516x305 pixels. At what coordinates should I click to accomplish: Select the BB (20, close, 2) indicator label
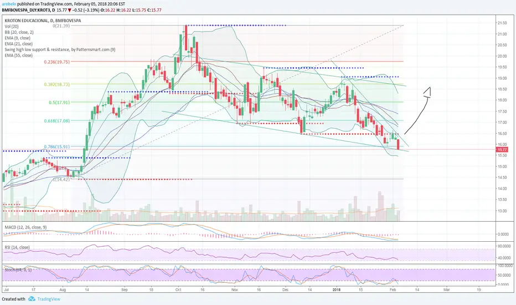coord(19,32)
